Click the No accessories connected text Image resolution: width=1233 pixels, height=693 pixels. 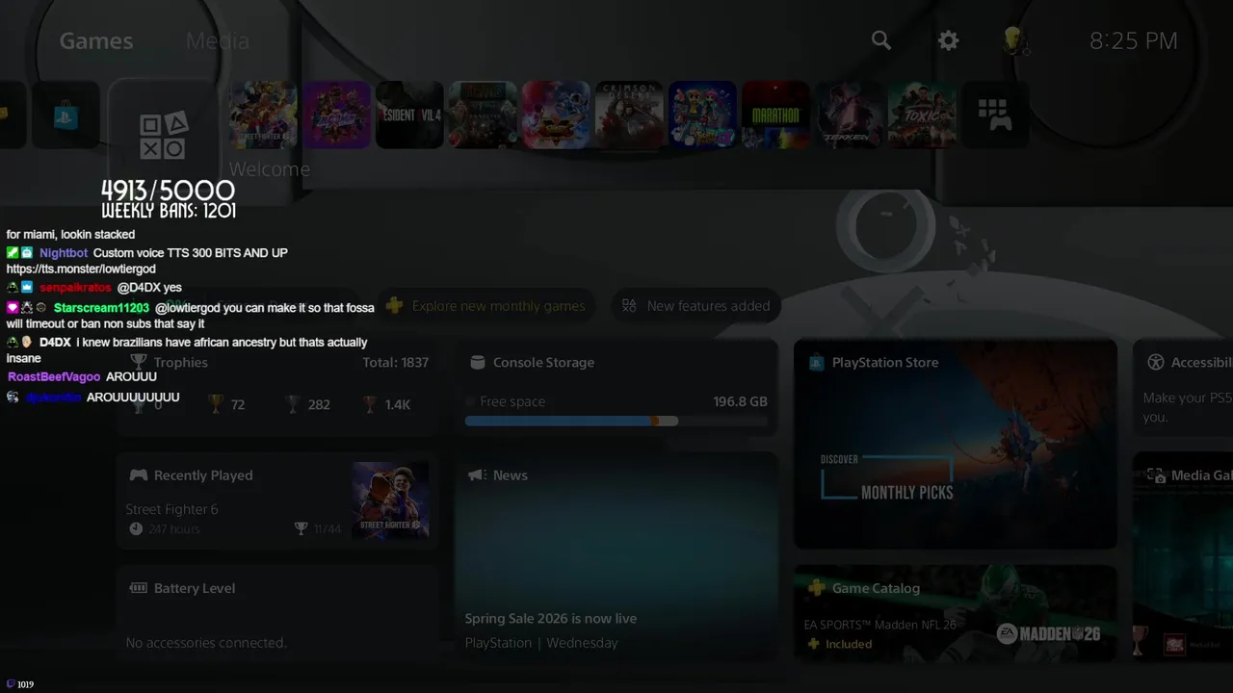206,643
